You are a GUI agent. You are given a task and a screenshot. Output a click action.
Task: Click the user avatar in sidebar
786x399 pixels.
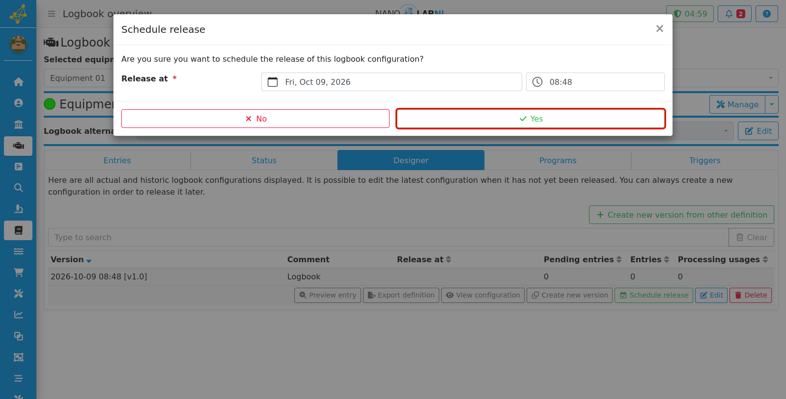(18, 45)
